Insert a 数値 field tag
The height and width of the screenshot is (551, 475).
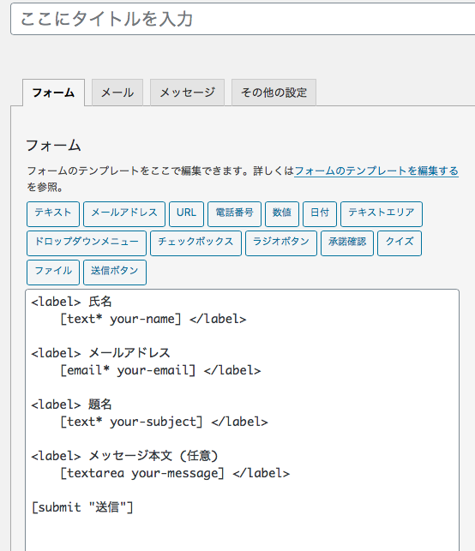click(x=282, y=214)
